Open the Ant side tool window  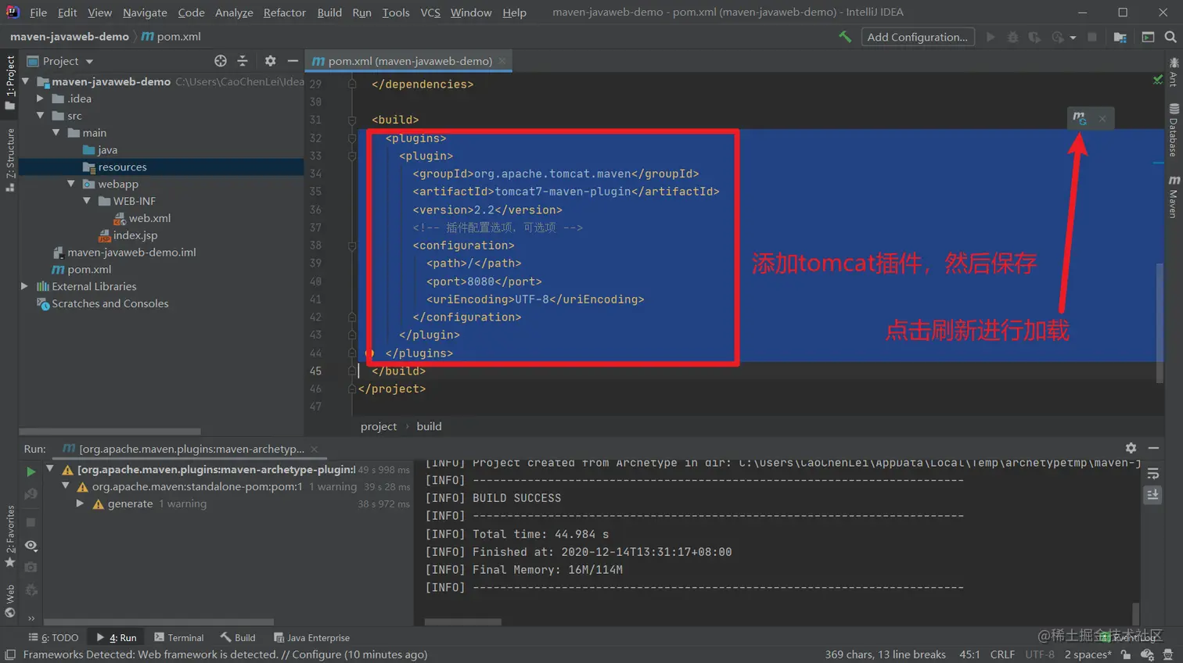tap(1174, 71)
